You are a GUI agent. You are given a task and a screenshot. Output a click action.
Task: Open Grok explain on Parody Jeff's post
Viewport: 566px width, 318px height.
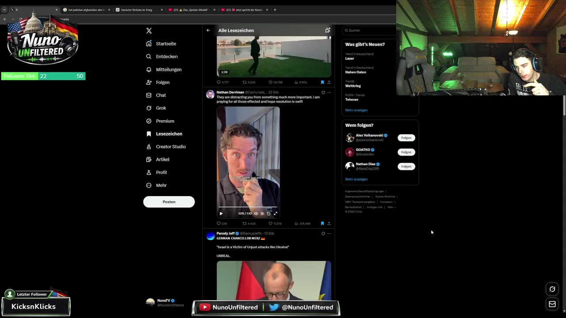pos(323,234)
